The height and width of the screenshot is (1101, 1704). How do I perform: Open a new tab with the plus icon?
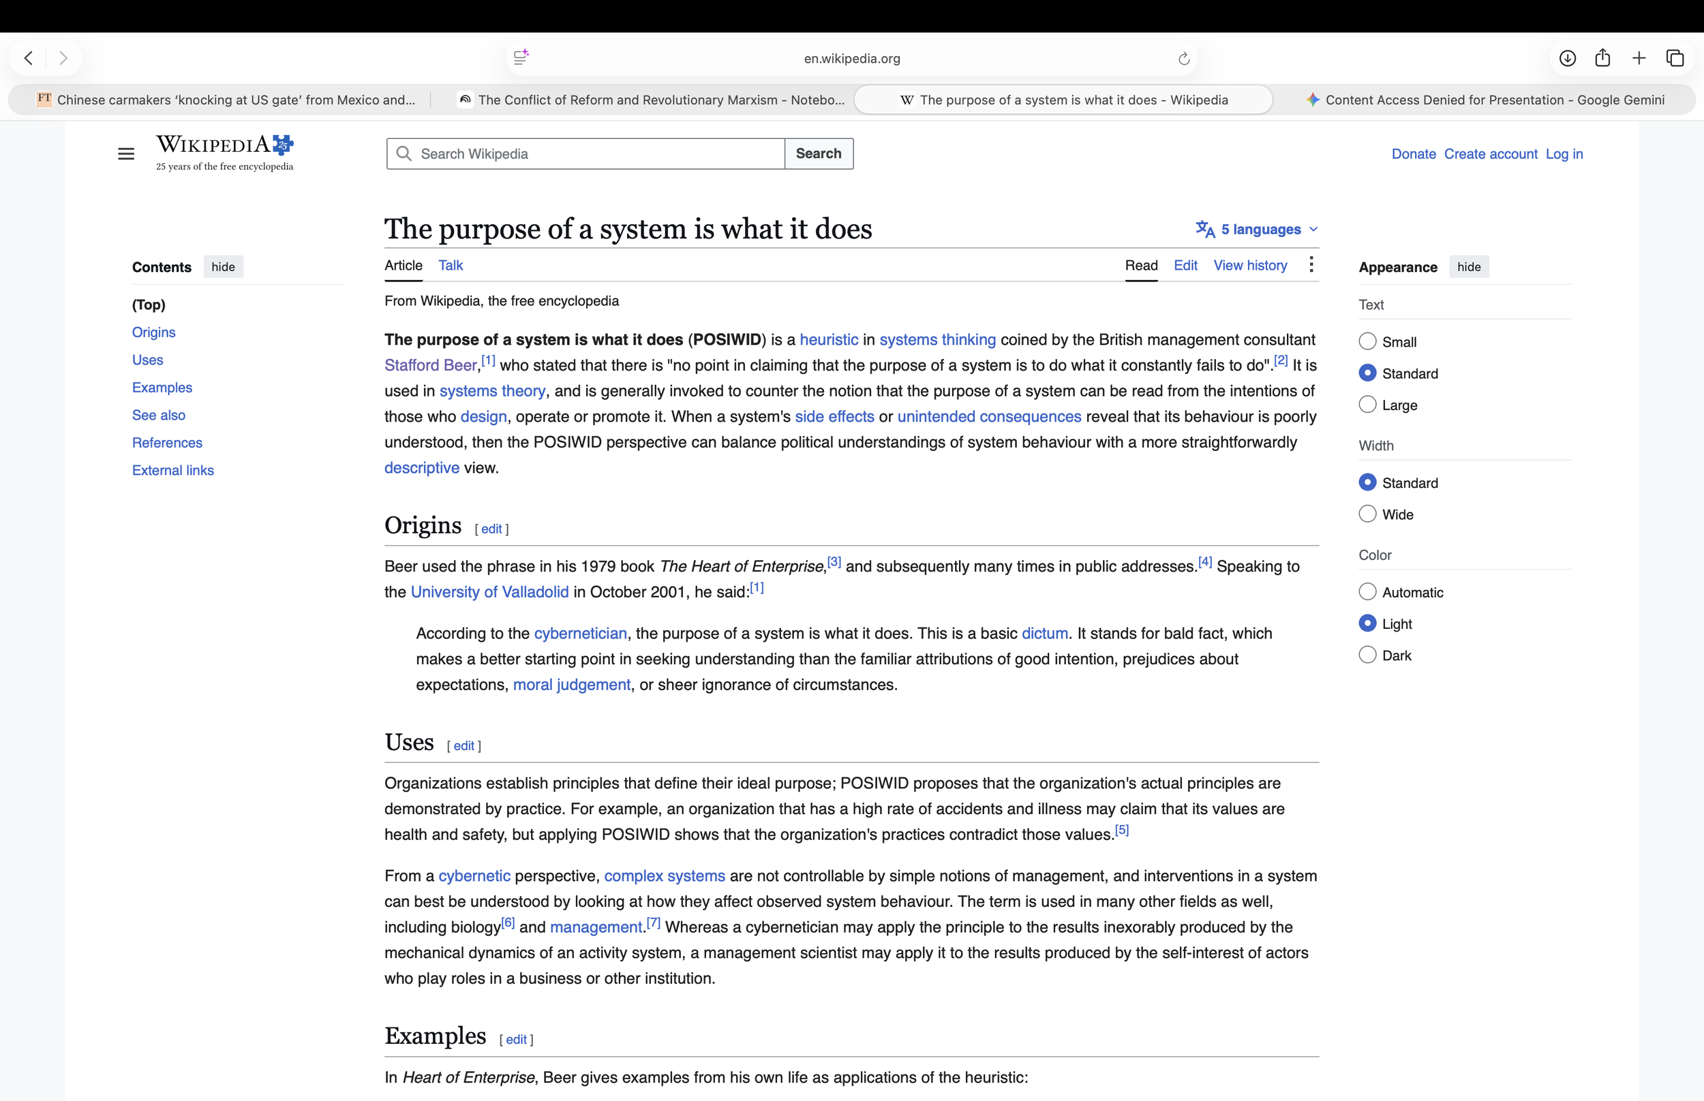[x=1639, y=58]
